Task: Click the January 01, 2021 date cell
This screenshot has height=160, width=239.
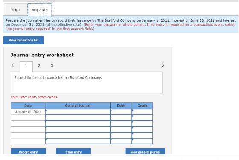Action: click(x=28, y=112)
